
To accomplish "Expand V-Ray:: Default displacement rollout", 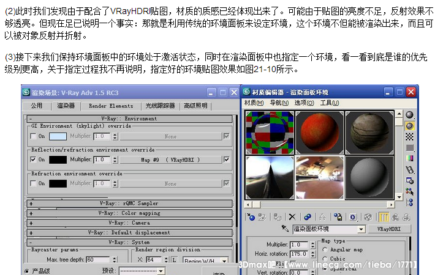I will (129, 233).
